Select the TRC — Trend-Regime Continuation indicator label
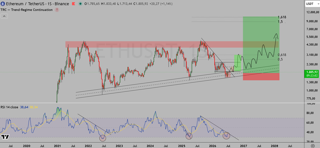The height and width of the screenshot is (148, 320). (27, 10)
